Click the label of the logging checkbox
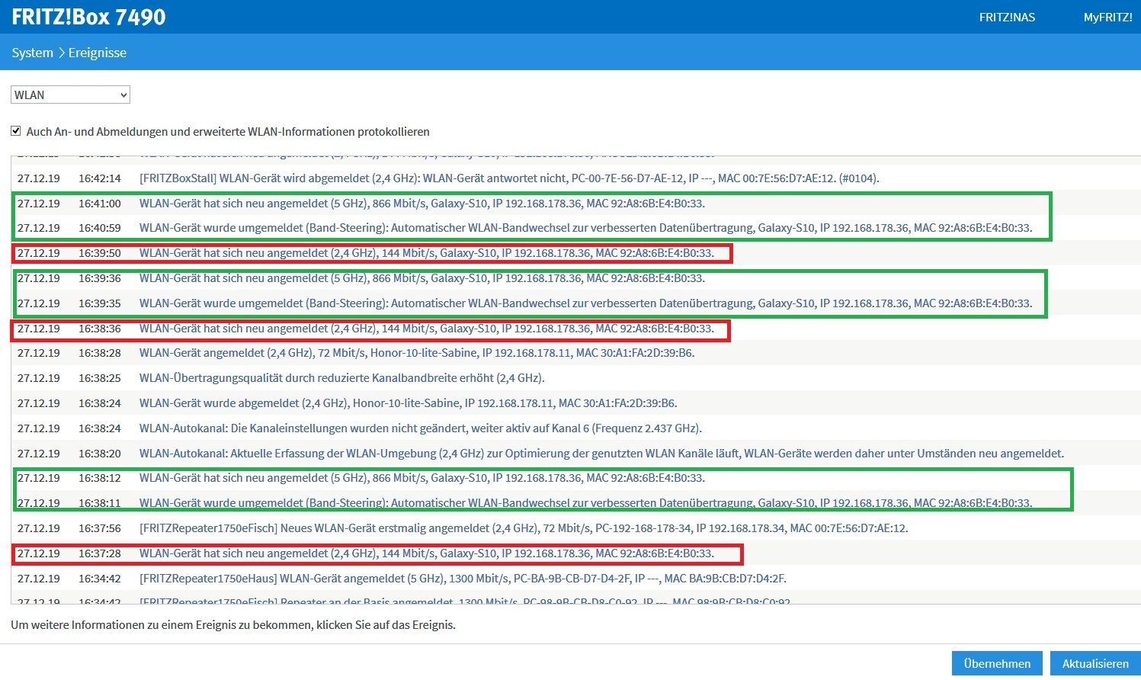Viewport: 1141px width, 680px height. (x=228, y=131)
